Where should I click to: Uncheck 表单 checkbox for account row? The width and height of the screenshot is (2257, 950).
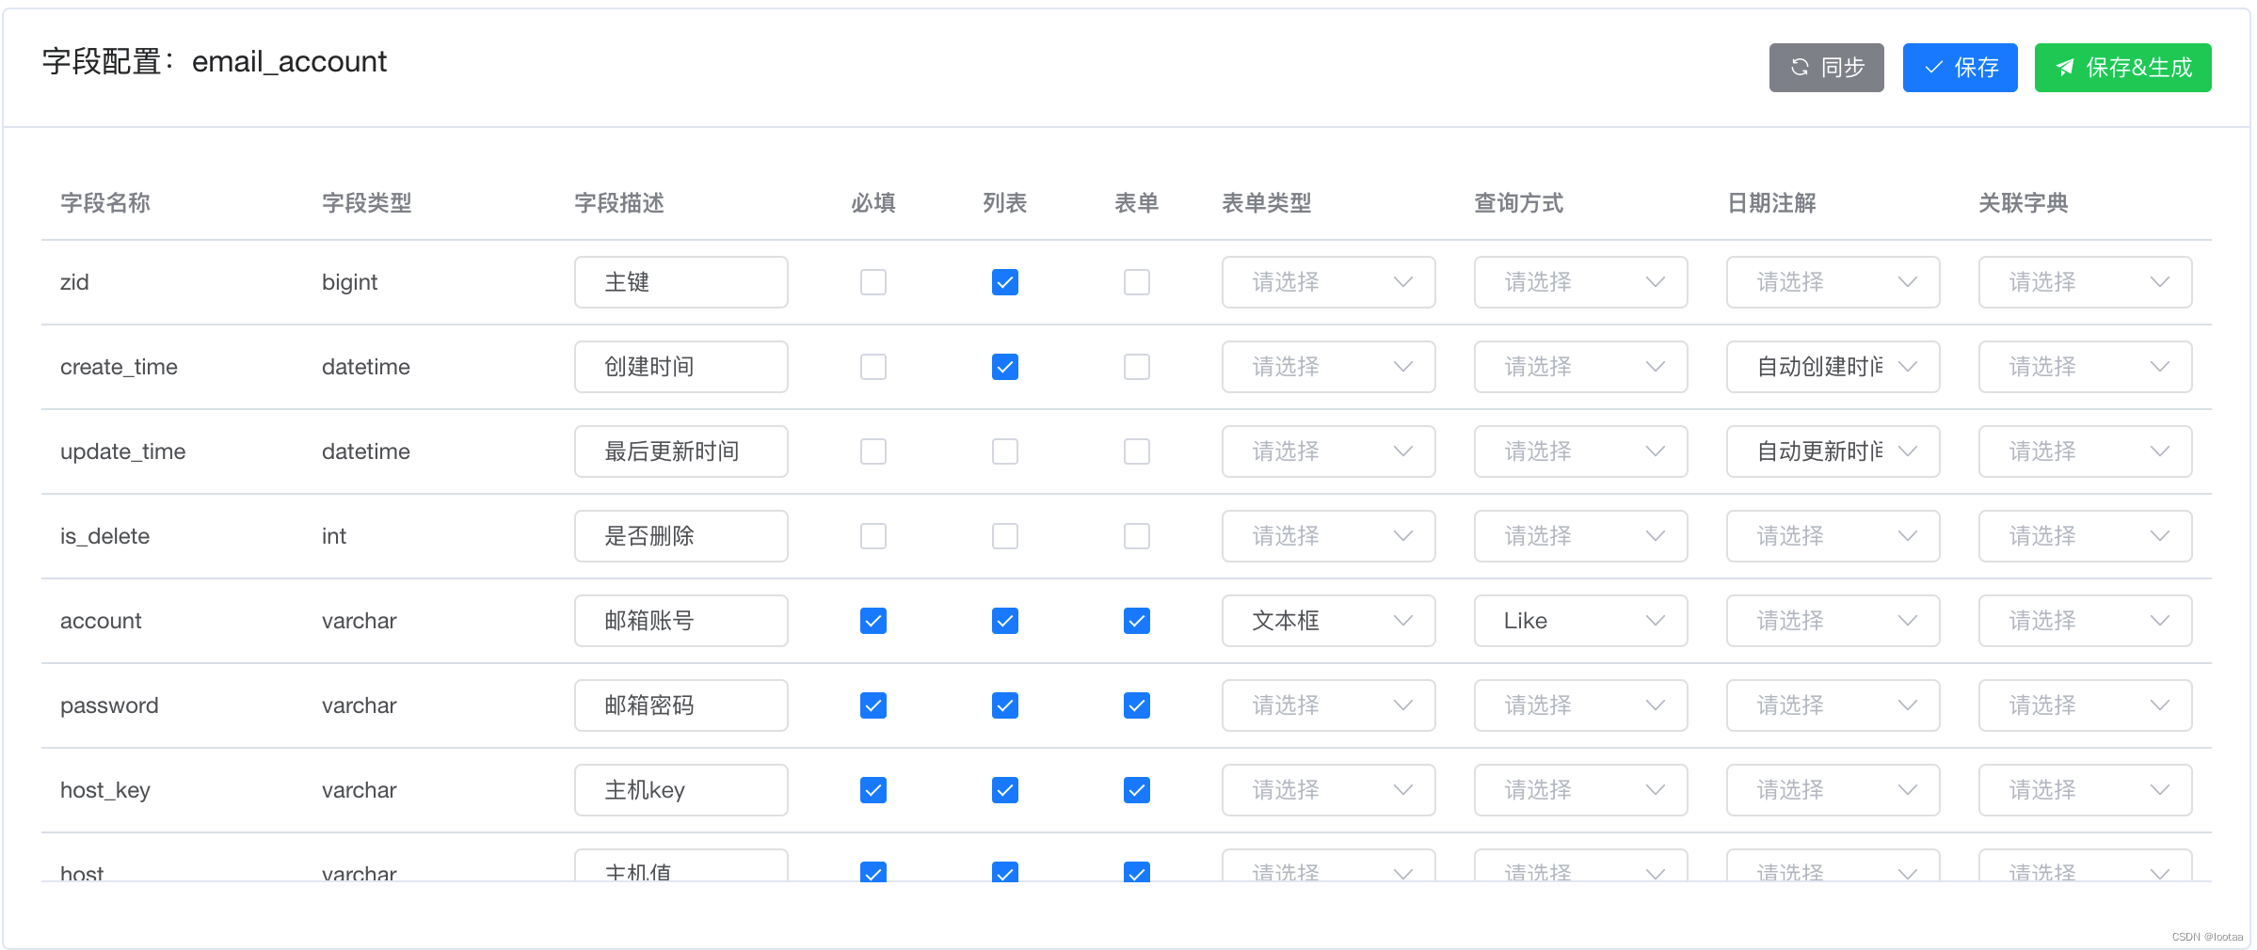point(1137,621)
